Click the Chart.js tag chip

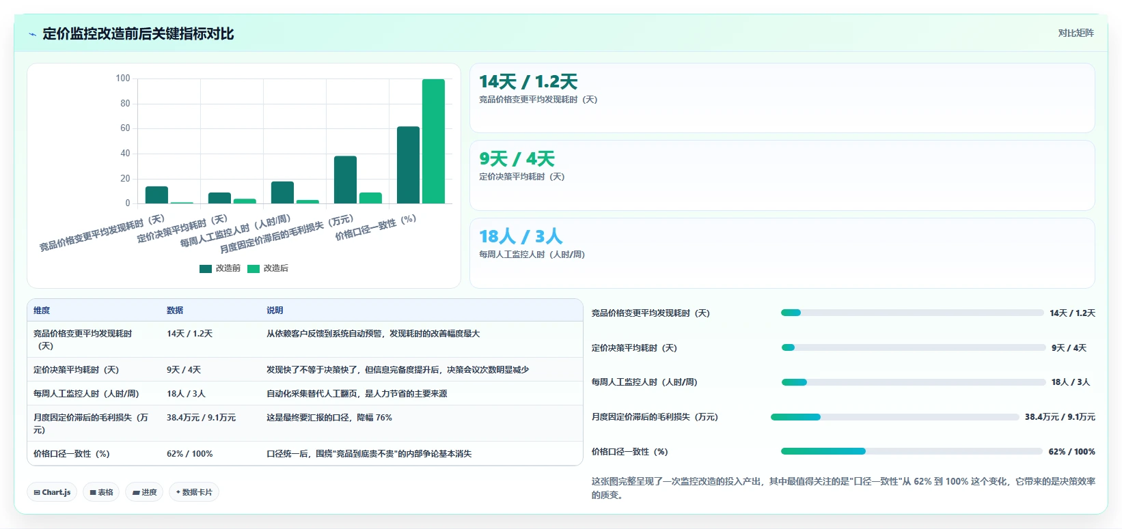click(53, 492)
